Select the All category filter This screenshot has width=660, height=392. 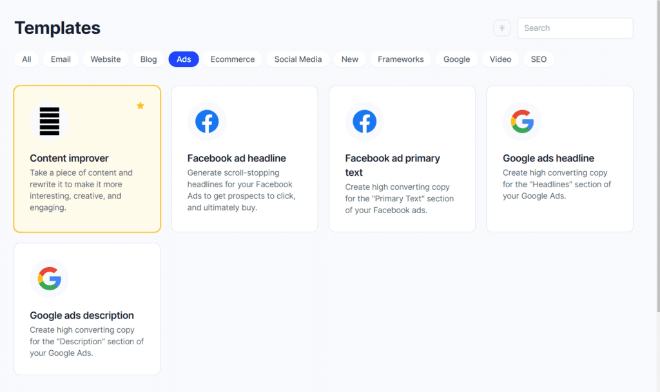pyautogui.click(x=26, y=59)
